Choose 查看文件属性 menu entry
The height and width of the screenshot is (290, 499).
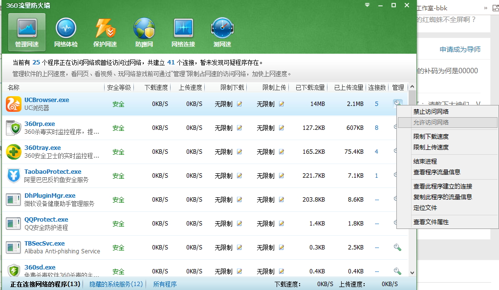[x=448, y=222]
